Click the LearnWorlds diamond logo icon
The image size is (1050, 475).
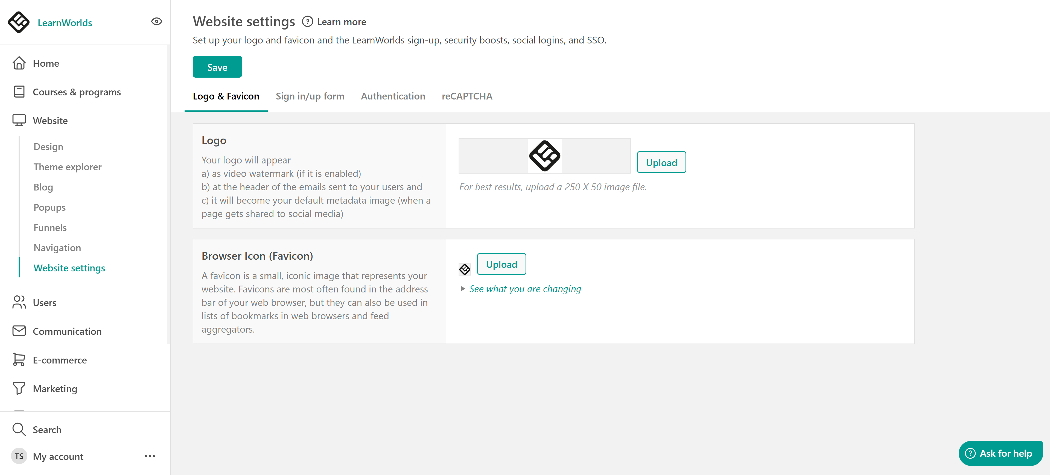click(x=19, y=22)
